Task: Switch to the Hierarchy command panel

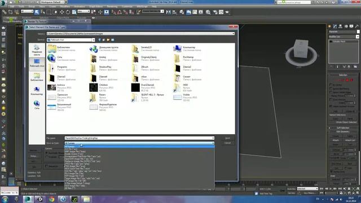Action: click(x=341, y=27)
